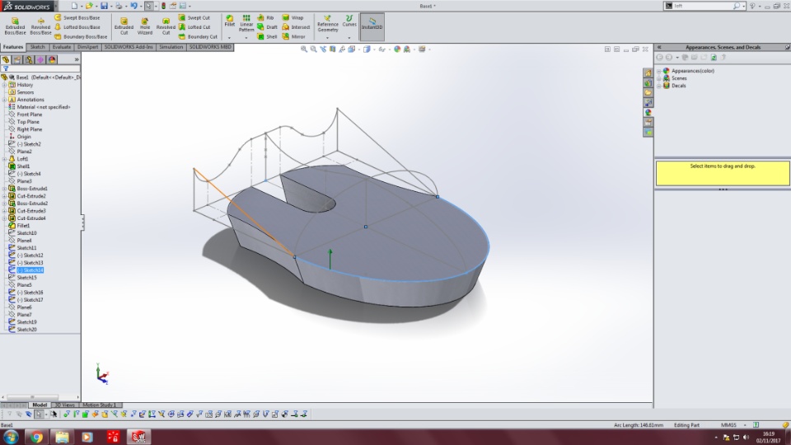The width and height of the screenshot is (791, 445).
Task: Expand the Linear Pattern dropdown arrow
Action: coord(246,38)
